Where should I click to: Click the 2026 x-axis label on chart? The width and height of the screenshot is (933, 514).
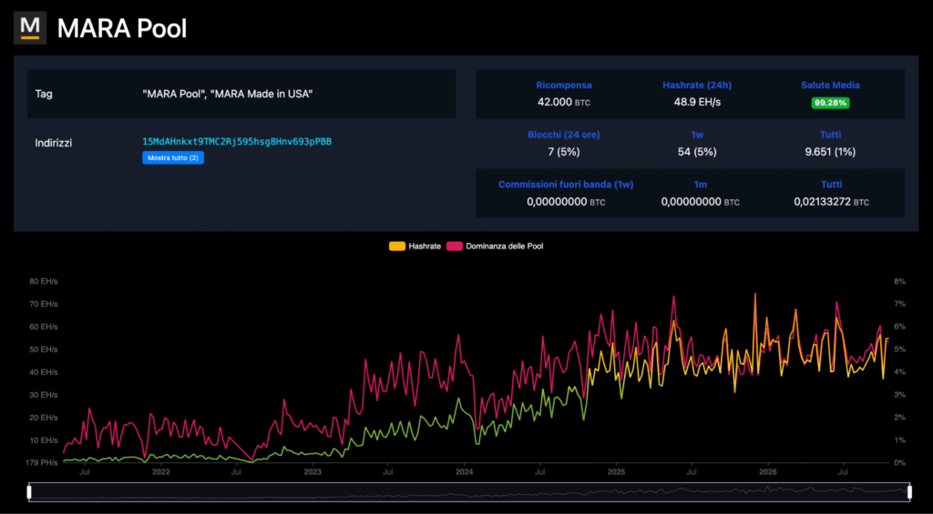click(767, 473)
